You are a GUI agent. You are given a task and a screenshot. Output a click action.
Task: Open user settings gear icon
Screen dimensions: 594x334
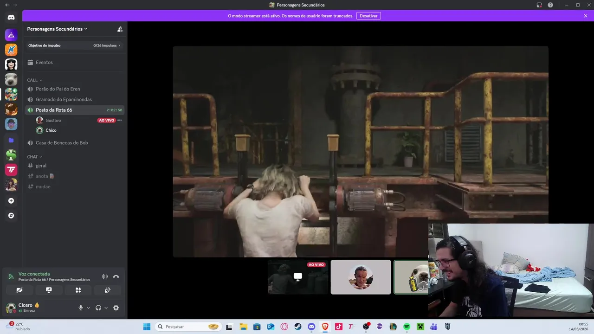pos(116,308)
